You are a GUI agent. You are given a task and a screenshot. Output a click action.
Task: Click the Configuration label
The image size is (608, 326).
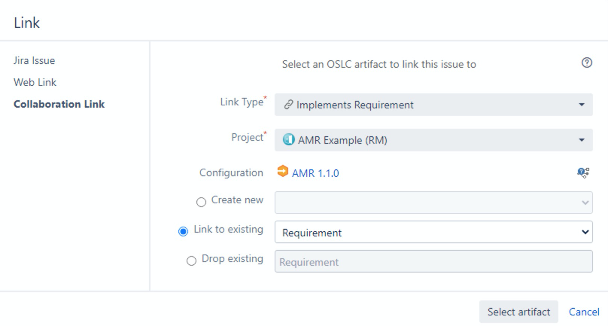231,173
